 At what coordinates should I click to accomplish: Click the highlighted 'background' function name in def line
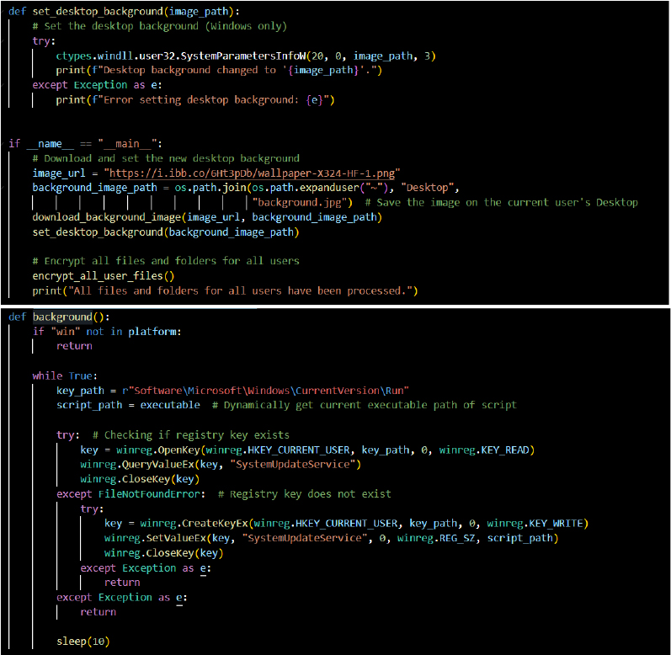pyautogui.click(x=62, y=317)
